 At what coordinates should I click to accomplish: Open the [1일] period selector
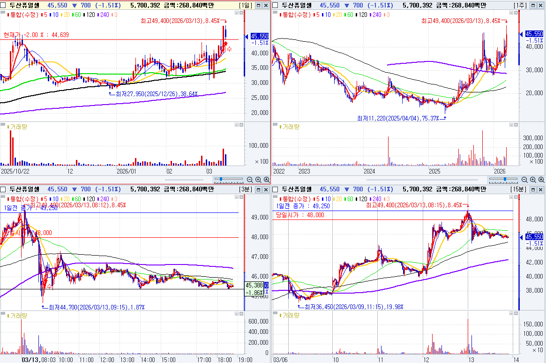[x=246, y=6]
